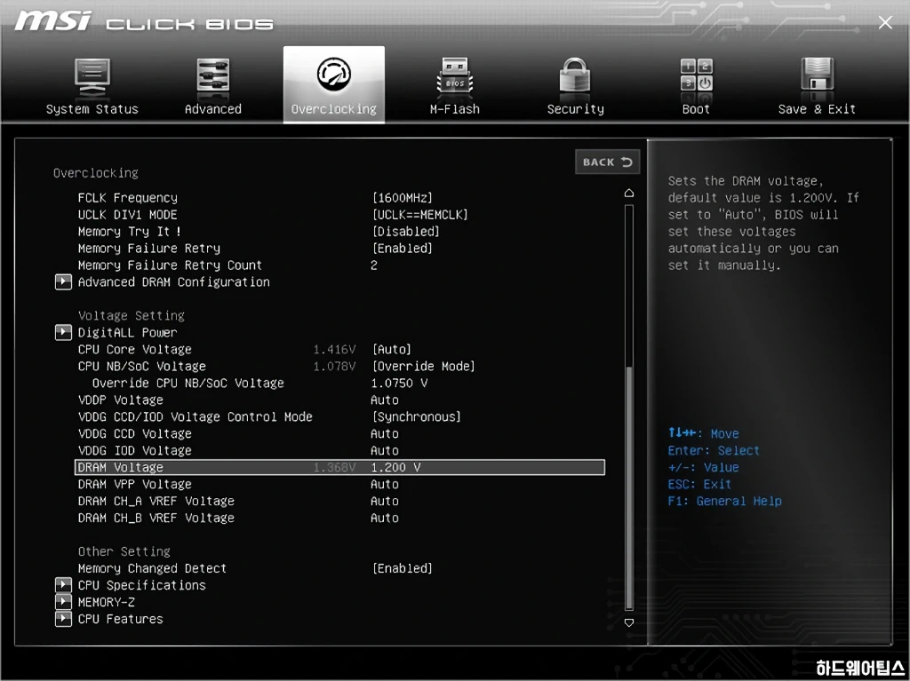Viewport: 910px width, 681px height.
Task: Open the System Status monitor icon
Action: point(92,77)
